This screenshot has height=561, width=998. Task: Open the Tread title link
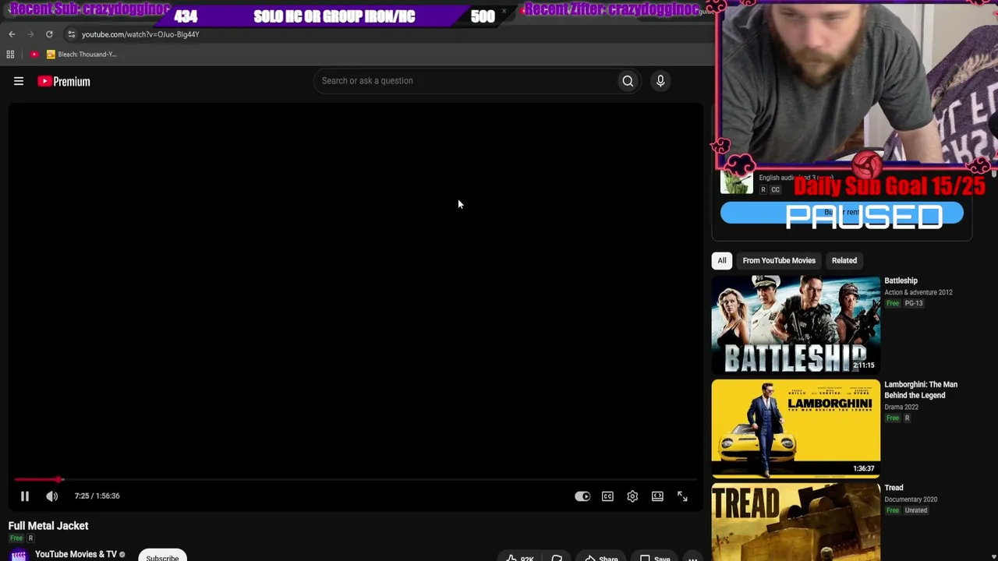[894, 488]
